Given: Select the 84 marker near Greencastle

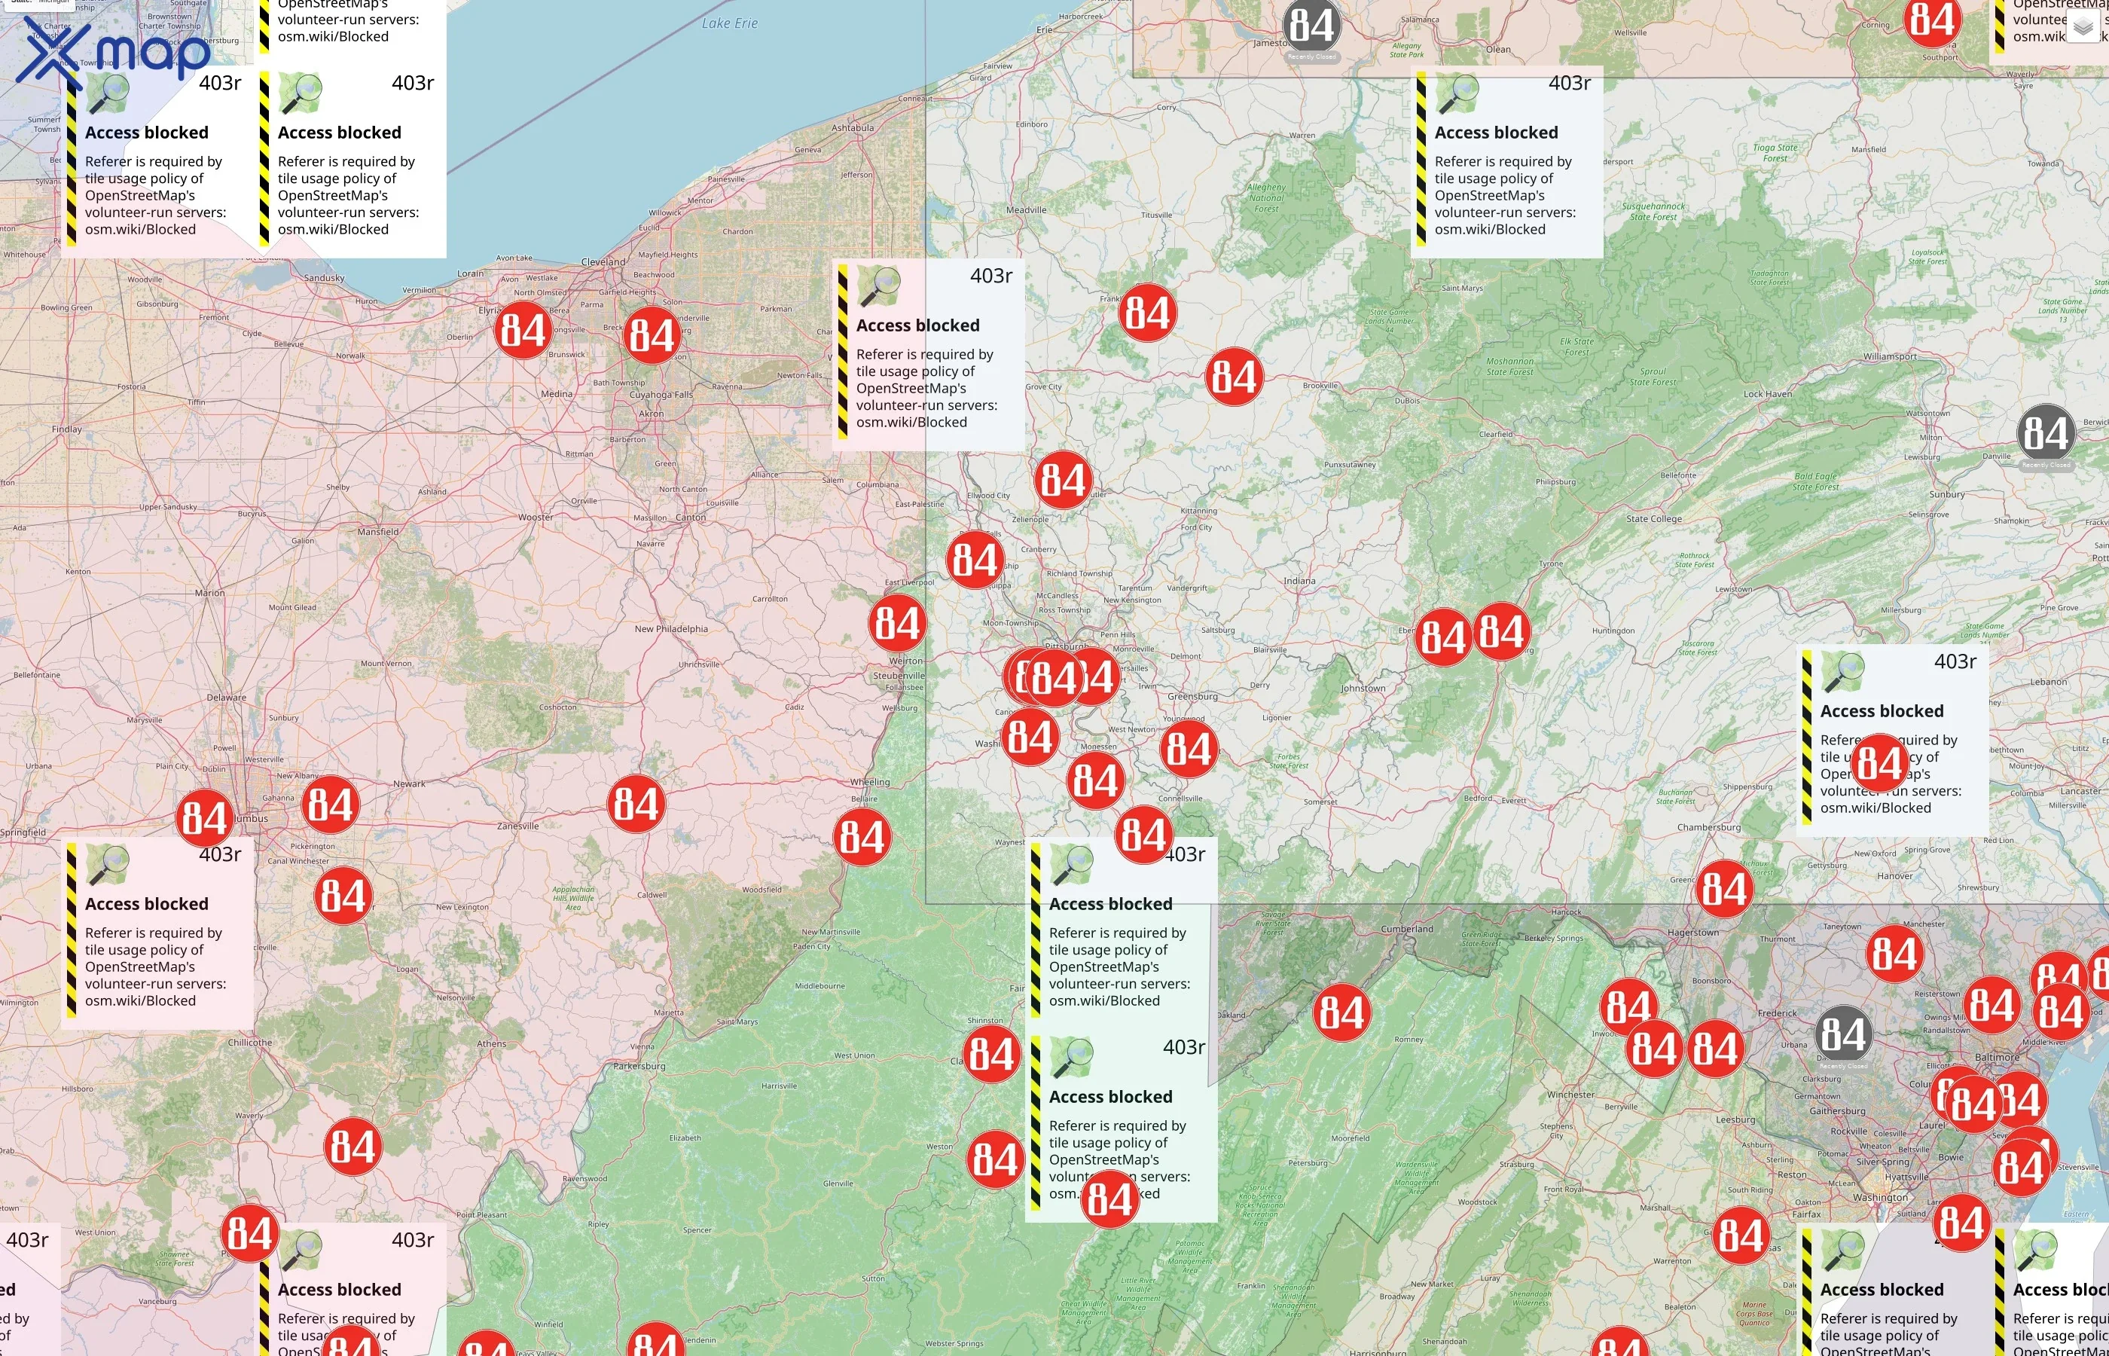Looking at the screenshot, I should coord(1724,890).
